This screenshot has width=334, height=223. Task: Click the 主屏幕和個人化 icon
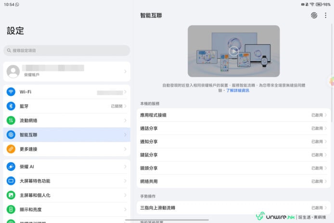(11, 195)
